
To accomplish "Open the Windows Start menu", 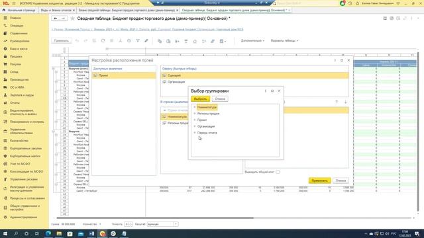I will coord(5,233).
